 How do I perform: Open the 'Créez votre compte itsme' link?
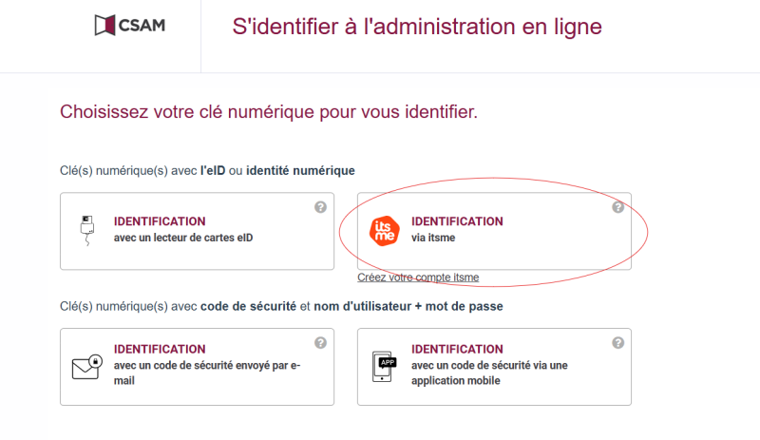point(418,277)
